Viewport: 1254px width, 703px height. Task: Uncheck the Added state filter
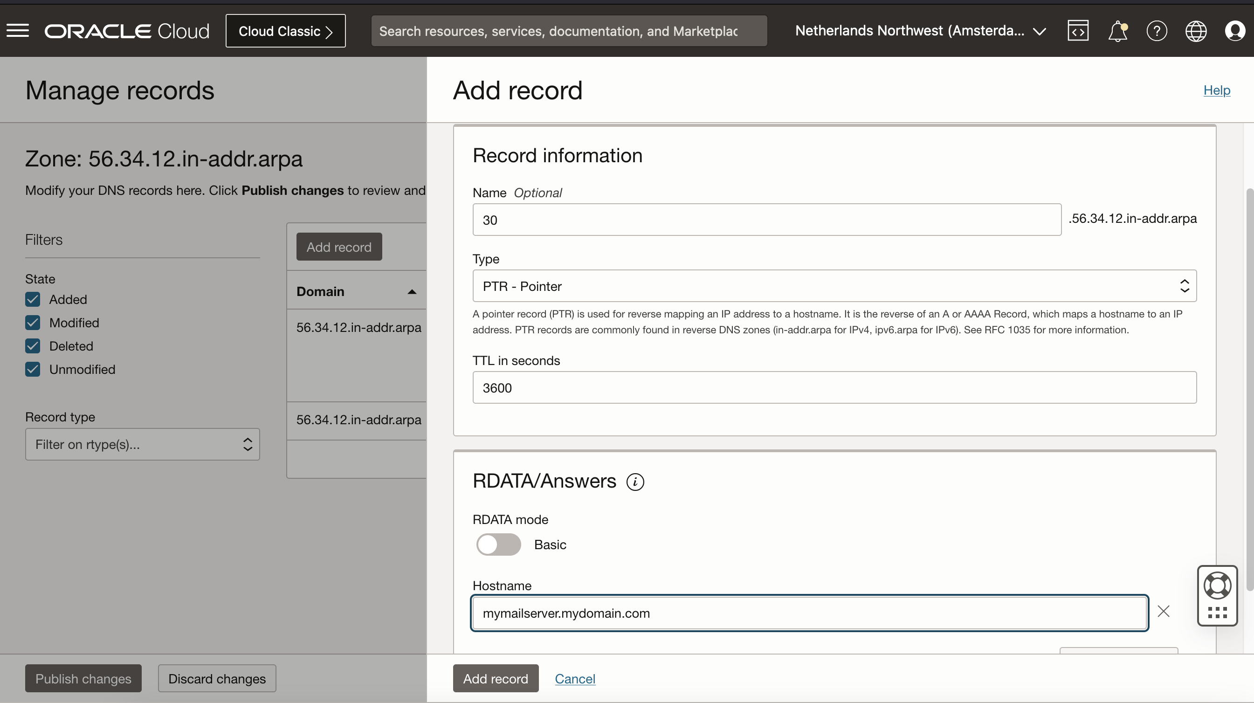pyautogui.click(x=33, y=299)
